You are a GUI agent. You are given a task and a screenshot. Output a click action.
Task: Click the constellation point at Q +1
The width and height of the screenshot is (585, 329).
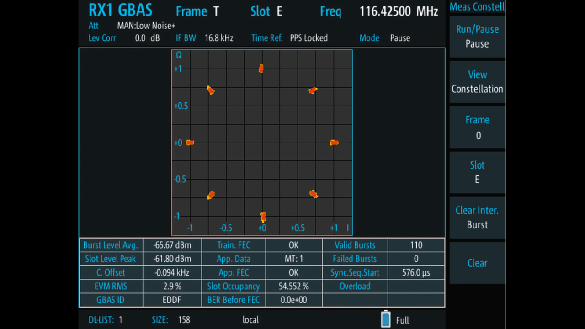click(261, 69)
